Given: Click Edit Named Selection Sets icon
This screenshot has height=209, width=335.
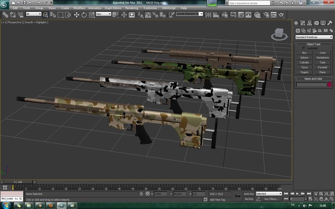Looking at the screenshot, I should click(171, 14).
